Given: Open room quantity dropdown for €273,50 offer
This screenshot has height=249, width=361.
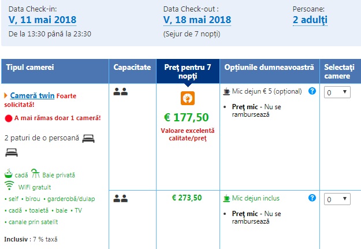Looking at the screenshot, I should (x=337, y=199).
